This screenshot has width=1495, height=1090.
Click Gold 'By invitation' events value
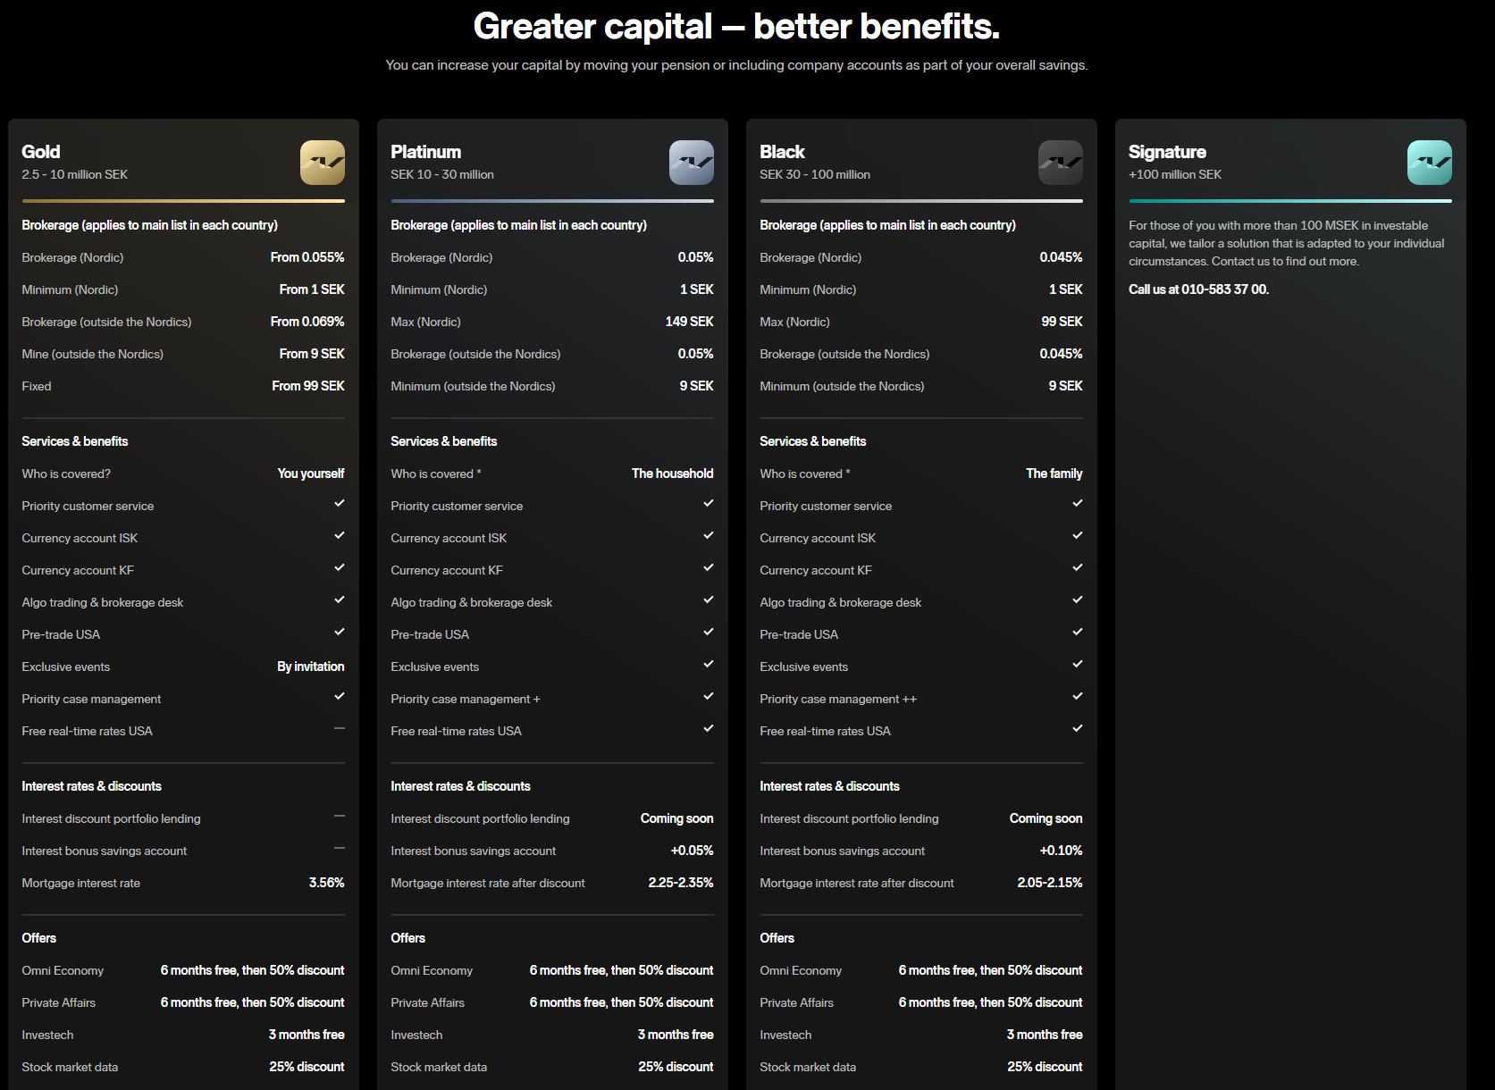[x=311, y=667]
